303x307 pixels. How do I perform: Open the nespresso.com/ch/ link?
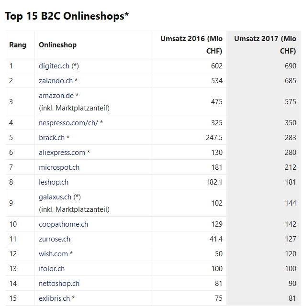[x=68, y=123]
